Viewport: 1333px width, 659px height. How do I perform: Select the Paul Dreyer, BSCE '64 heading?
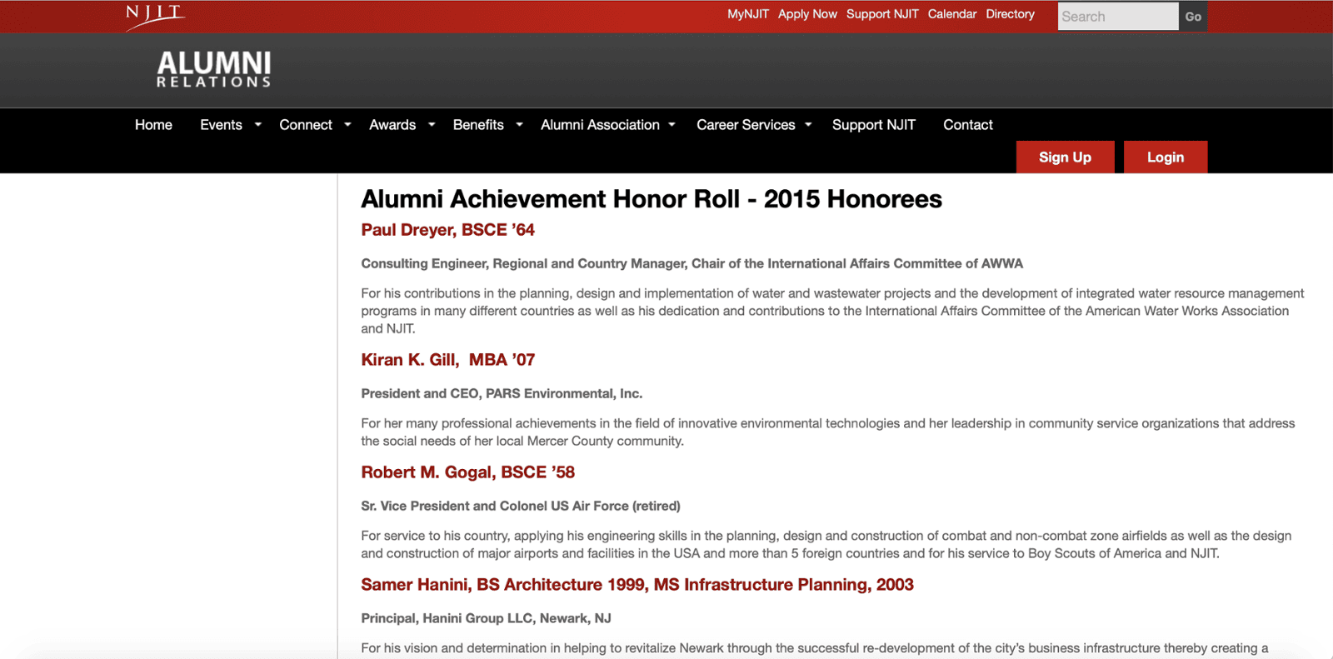click(447, 230)
